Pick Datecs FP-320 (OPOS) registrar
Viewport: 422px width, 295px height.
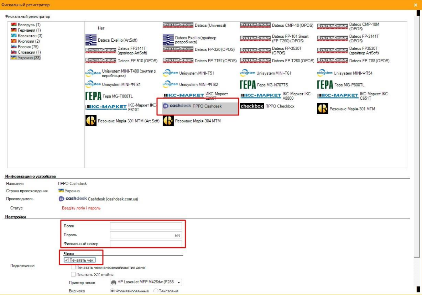(199, 50)
